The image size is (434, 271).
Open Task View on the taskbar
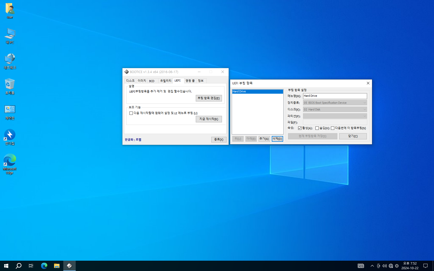pos(31,266)
